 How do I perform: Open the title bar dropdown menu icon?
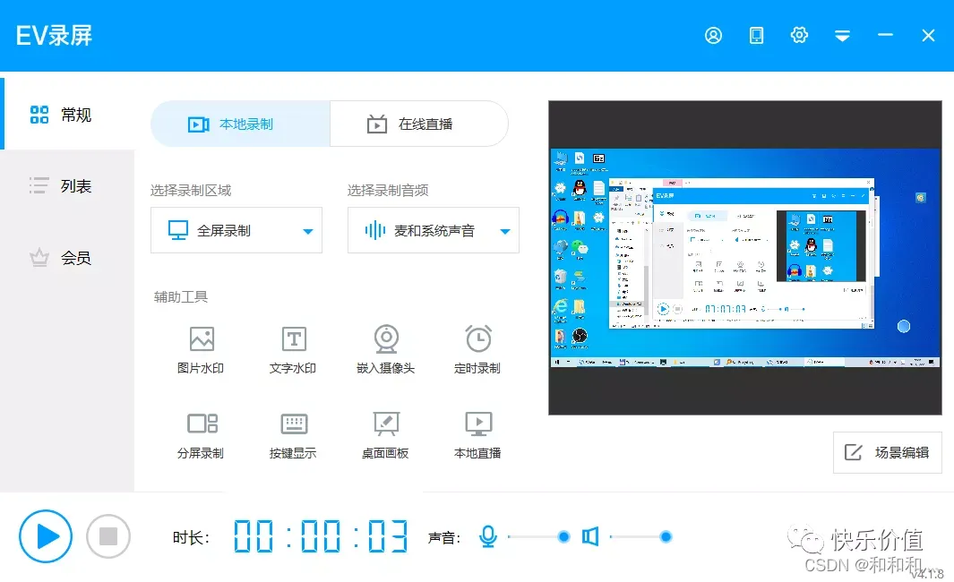tap(842, 37)
